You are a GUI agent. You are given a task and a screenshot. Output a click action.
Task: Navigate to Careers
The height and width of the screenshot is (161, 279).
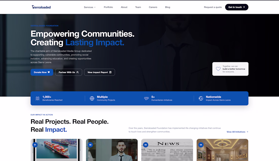pos(153,7)
